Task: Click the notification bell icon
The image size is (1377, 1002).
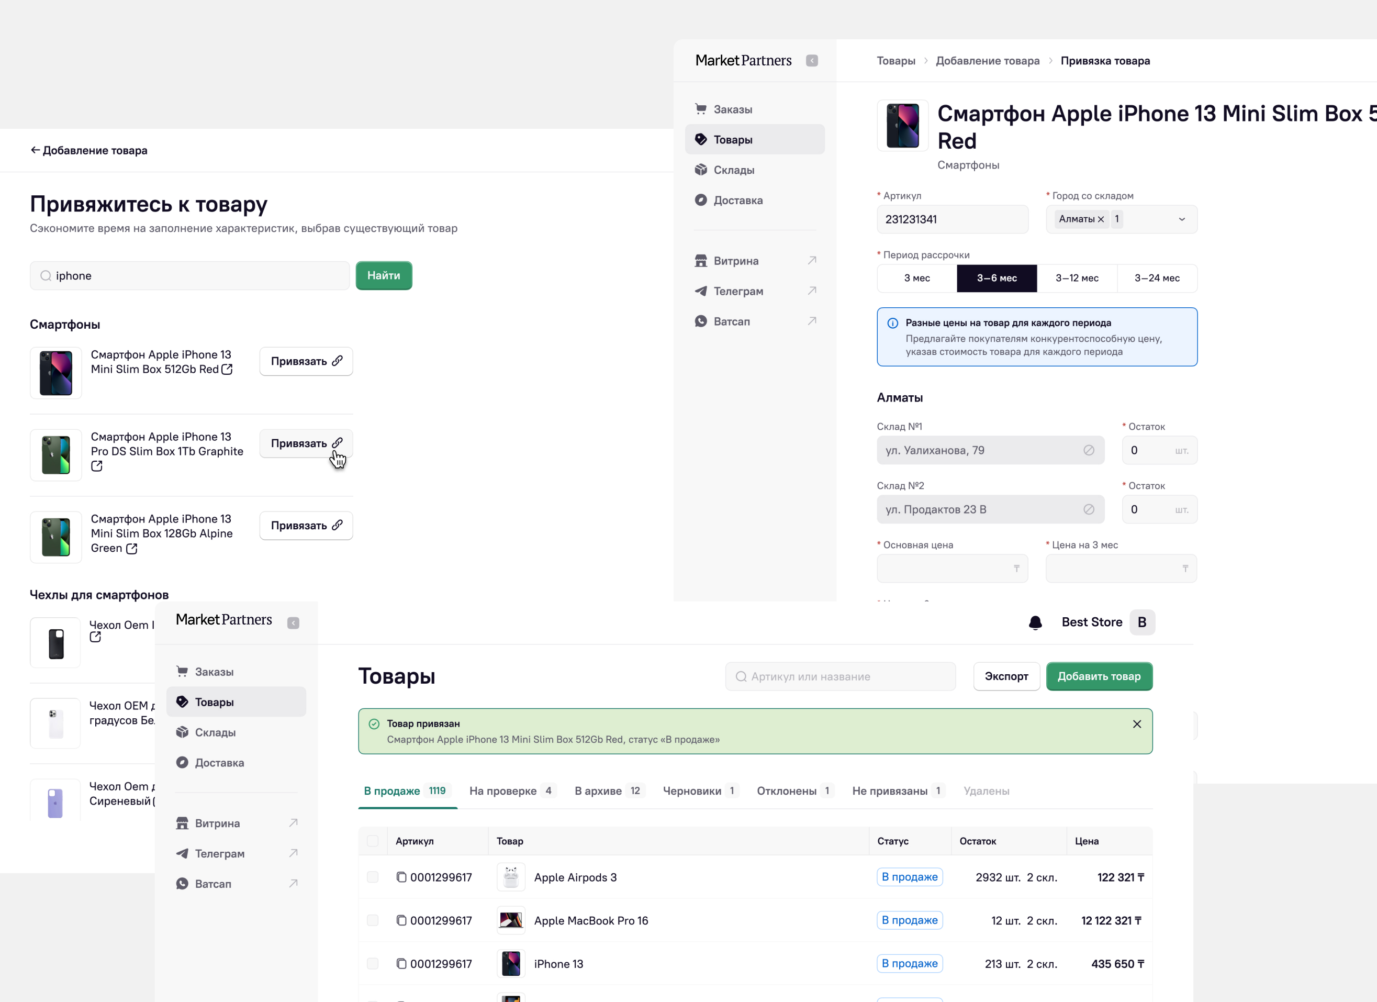Action: [x=1035, y=622]
